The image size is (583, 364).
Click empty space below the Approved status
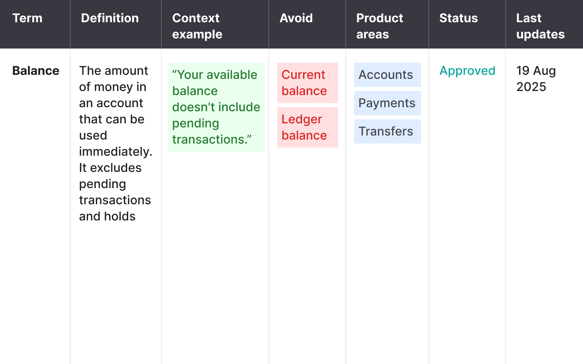click(x=467, y=202)
